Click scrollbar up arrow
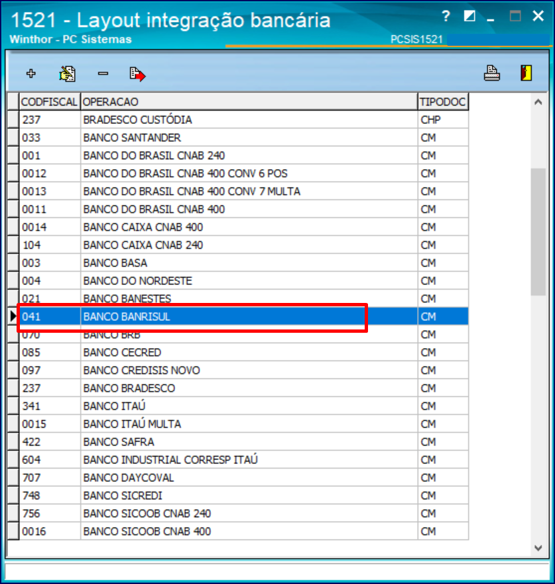The width and height of the screenshot is (555, 584). [538, 101]
